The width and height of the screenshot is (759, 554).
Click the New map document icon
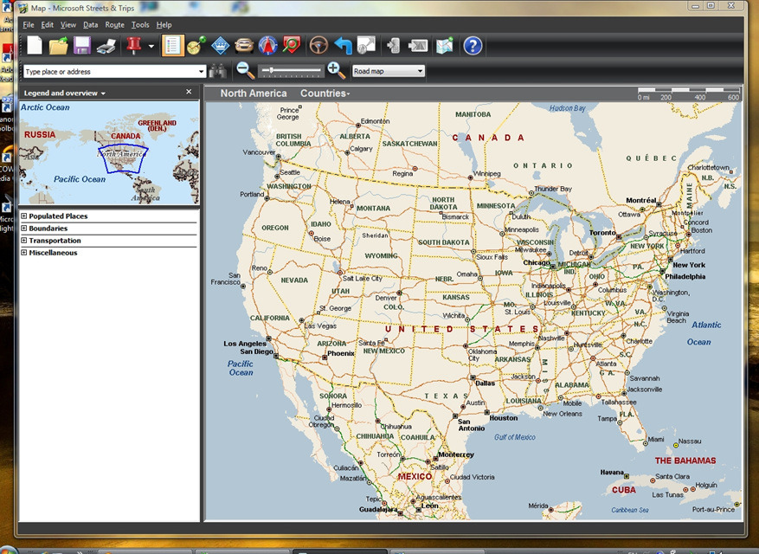pos(35,46)
